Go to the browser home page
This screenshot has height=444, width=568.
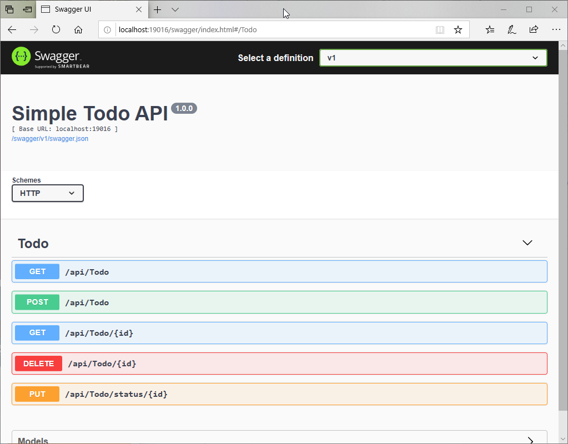pos(78,30)
